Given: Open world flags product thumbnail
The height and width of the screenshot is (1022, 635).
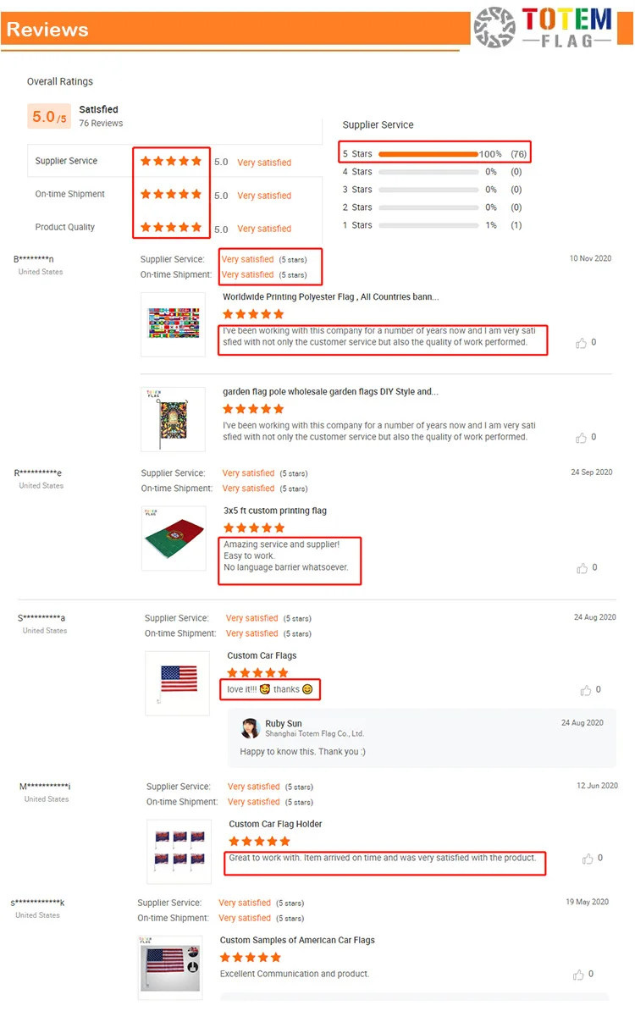Looking at the screenshot, I should point(173,324).
